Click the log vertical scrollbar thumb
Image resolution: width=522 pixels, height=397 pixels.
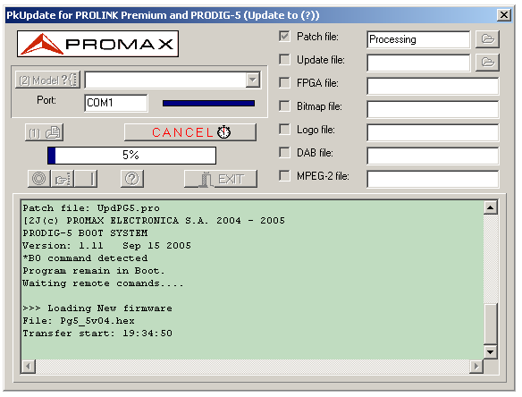pyautogui.click(x=491, y=324)
